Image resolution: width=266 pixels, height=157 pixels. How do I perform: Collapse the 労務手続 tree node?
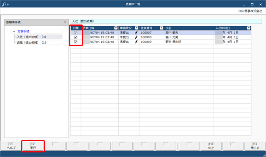[14, 32]
